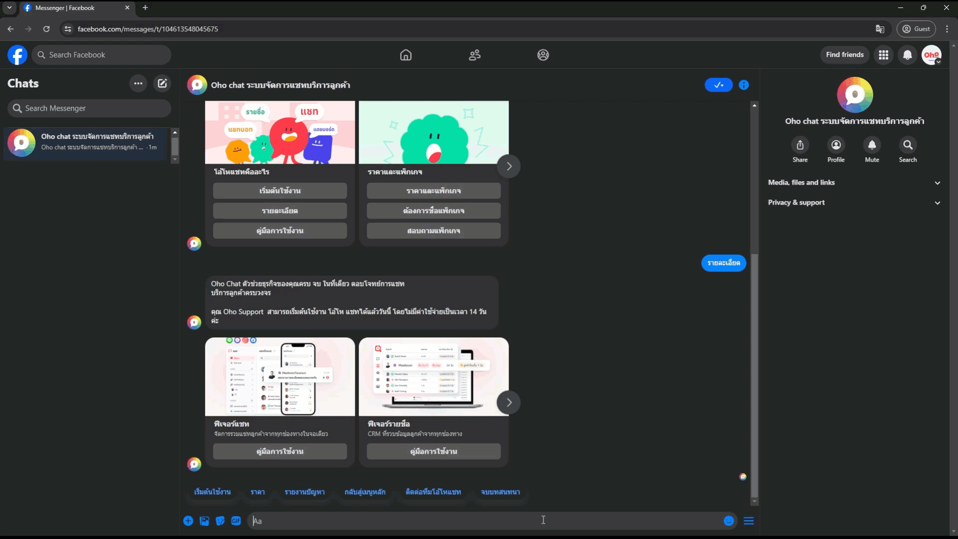958x539 pixels.
Task: Expand Media, files and links section
Action: click(x=854, y=183)
